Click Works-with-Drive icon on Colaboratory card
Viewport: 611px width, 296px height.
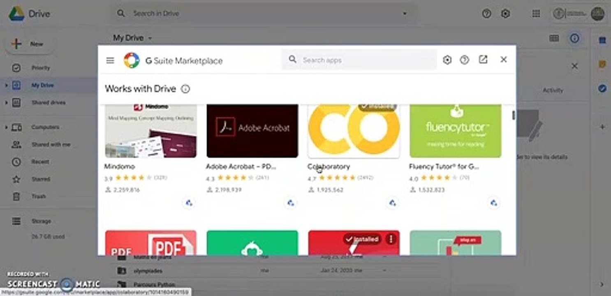pyautogui.click(x=393, y=203)
